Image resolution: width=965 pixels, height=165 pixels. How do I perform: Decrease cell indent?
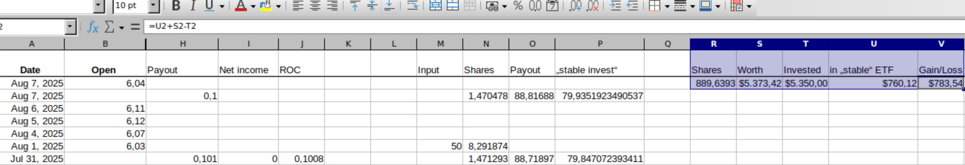[x=632, y=6]
